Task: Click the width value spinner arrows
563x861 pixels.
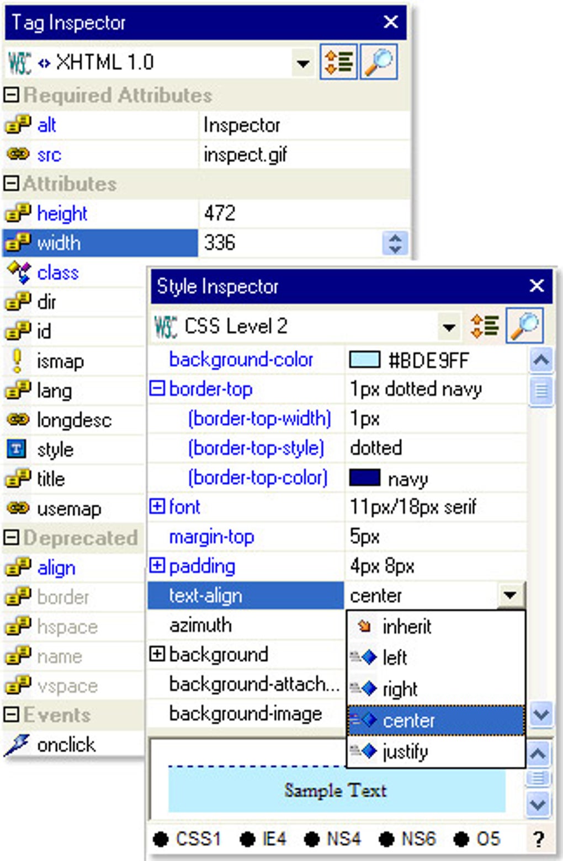Action: [x=395, y=243]
